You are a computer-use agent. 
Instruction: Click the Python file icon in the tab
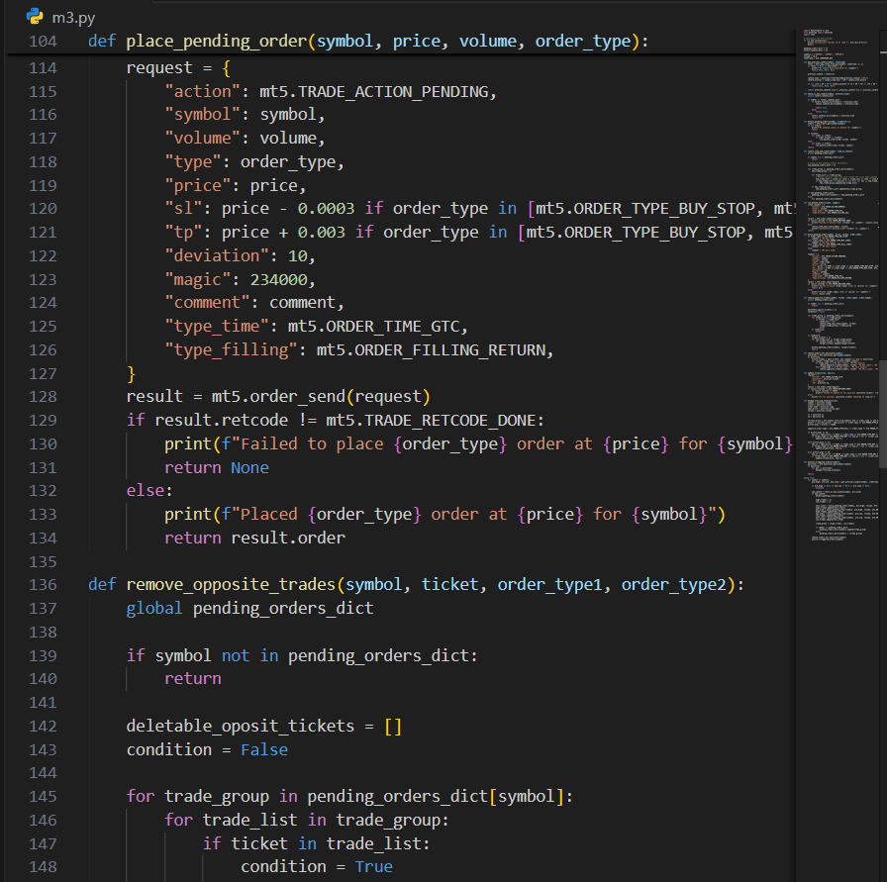pos(35,16)
